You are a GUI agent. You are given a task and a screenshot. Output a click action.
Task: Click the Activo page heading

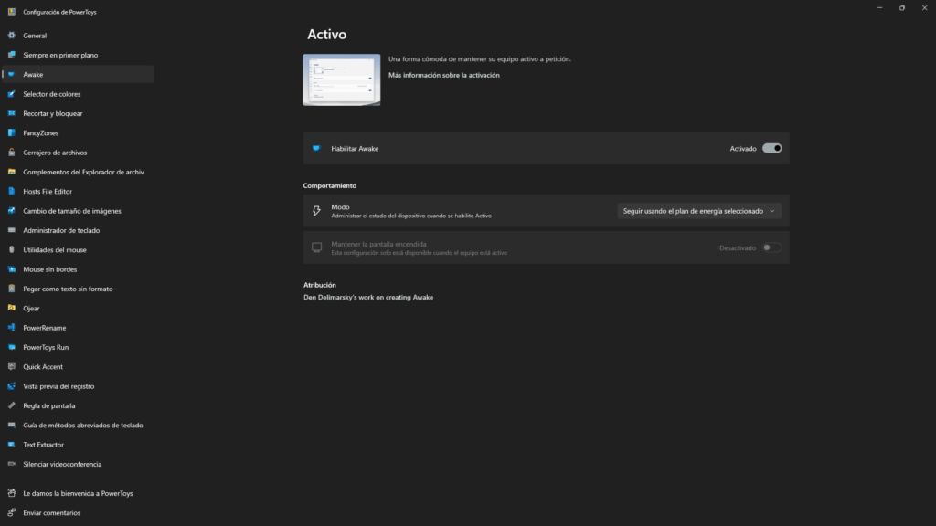click(x=326, y=35)
